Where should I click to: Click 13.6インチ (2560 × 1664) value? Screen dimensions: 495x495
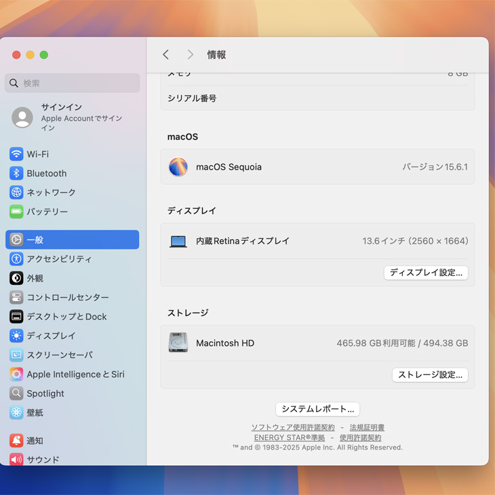pos(415,241)
